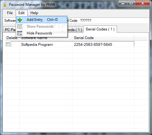Switch to the partly hidden PC Passwords tab

pos(10,30)
